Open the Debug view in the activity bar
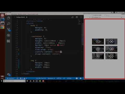The width and height of the screenshot is (125, 94). pos(9,35)
